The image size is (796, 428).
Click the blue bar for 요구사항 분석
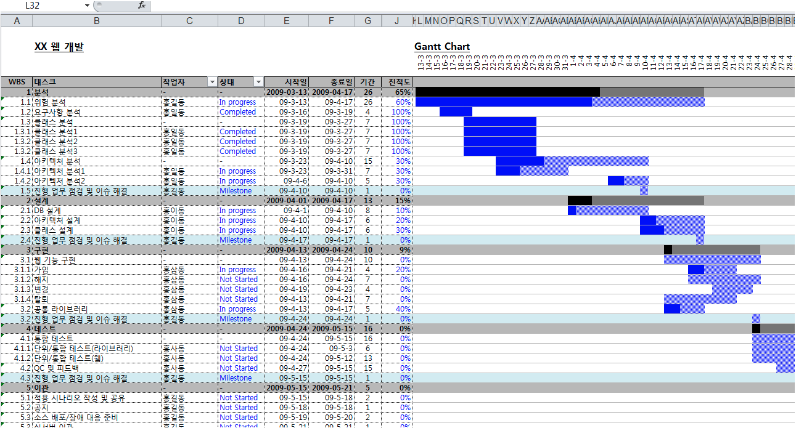pyautogui.click(x=456, y=112)
